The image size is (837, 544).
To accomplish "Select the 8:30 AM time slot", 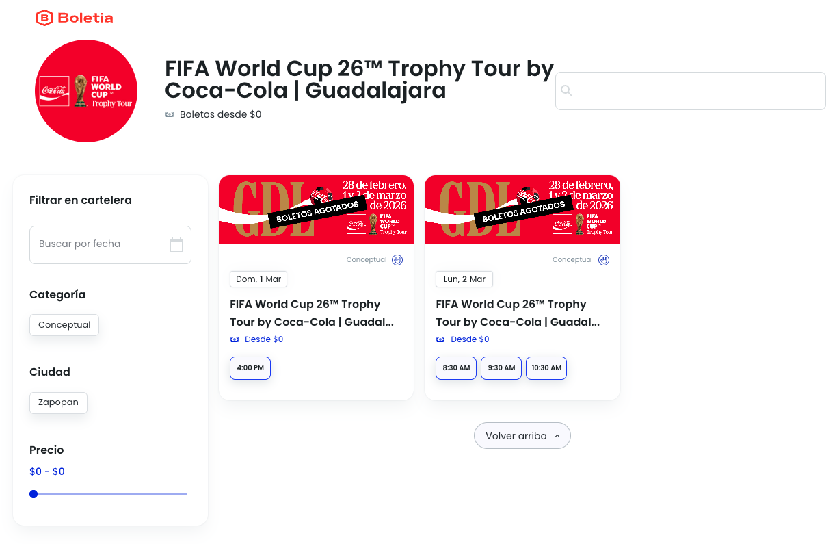I will click(456, 368).
